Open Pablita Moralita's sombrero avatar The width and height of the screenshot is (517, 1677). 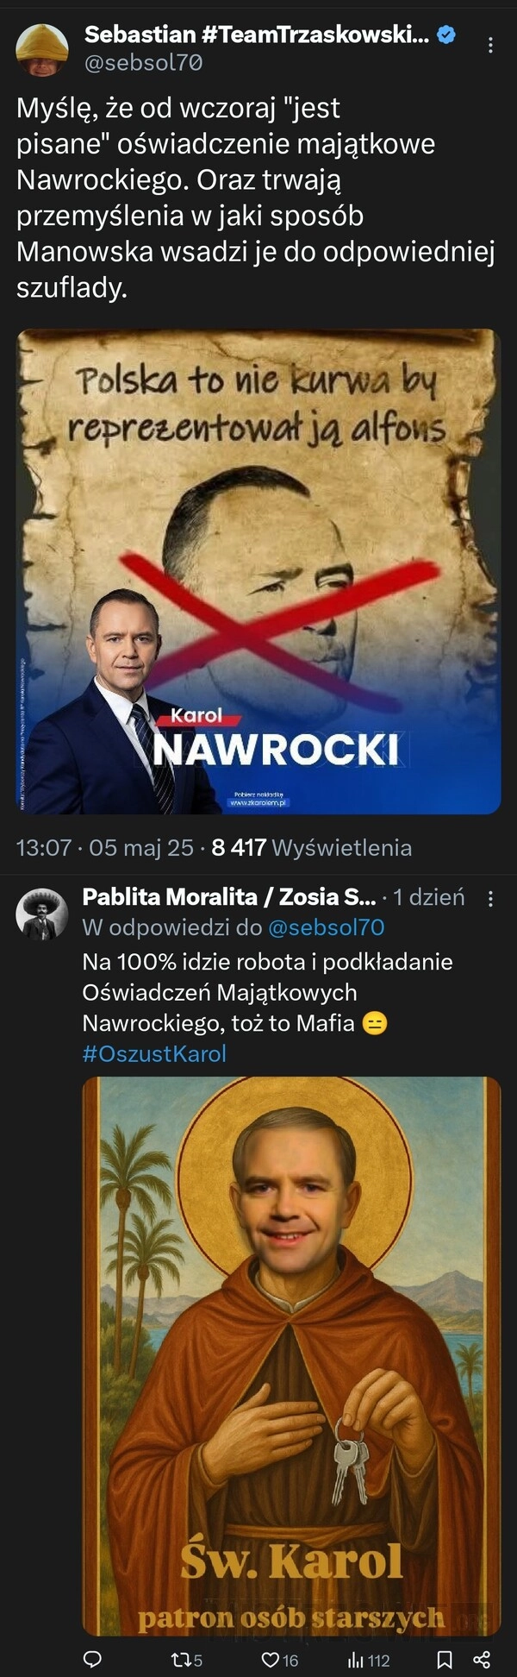click(x=41, y=914)
